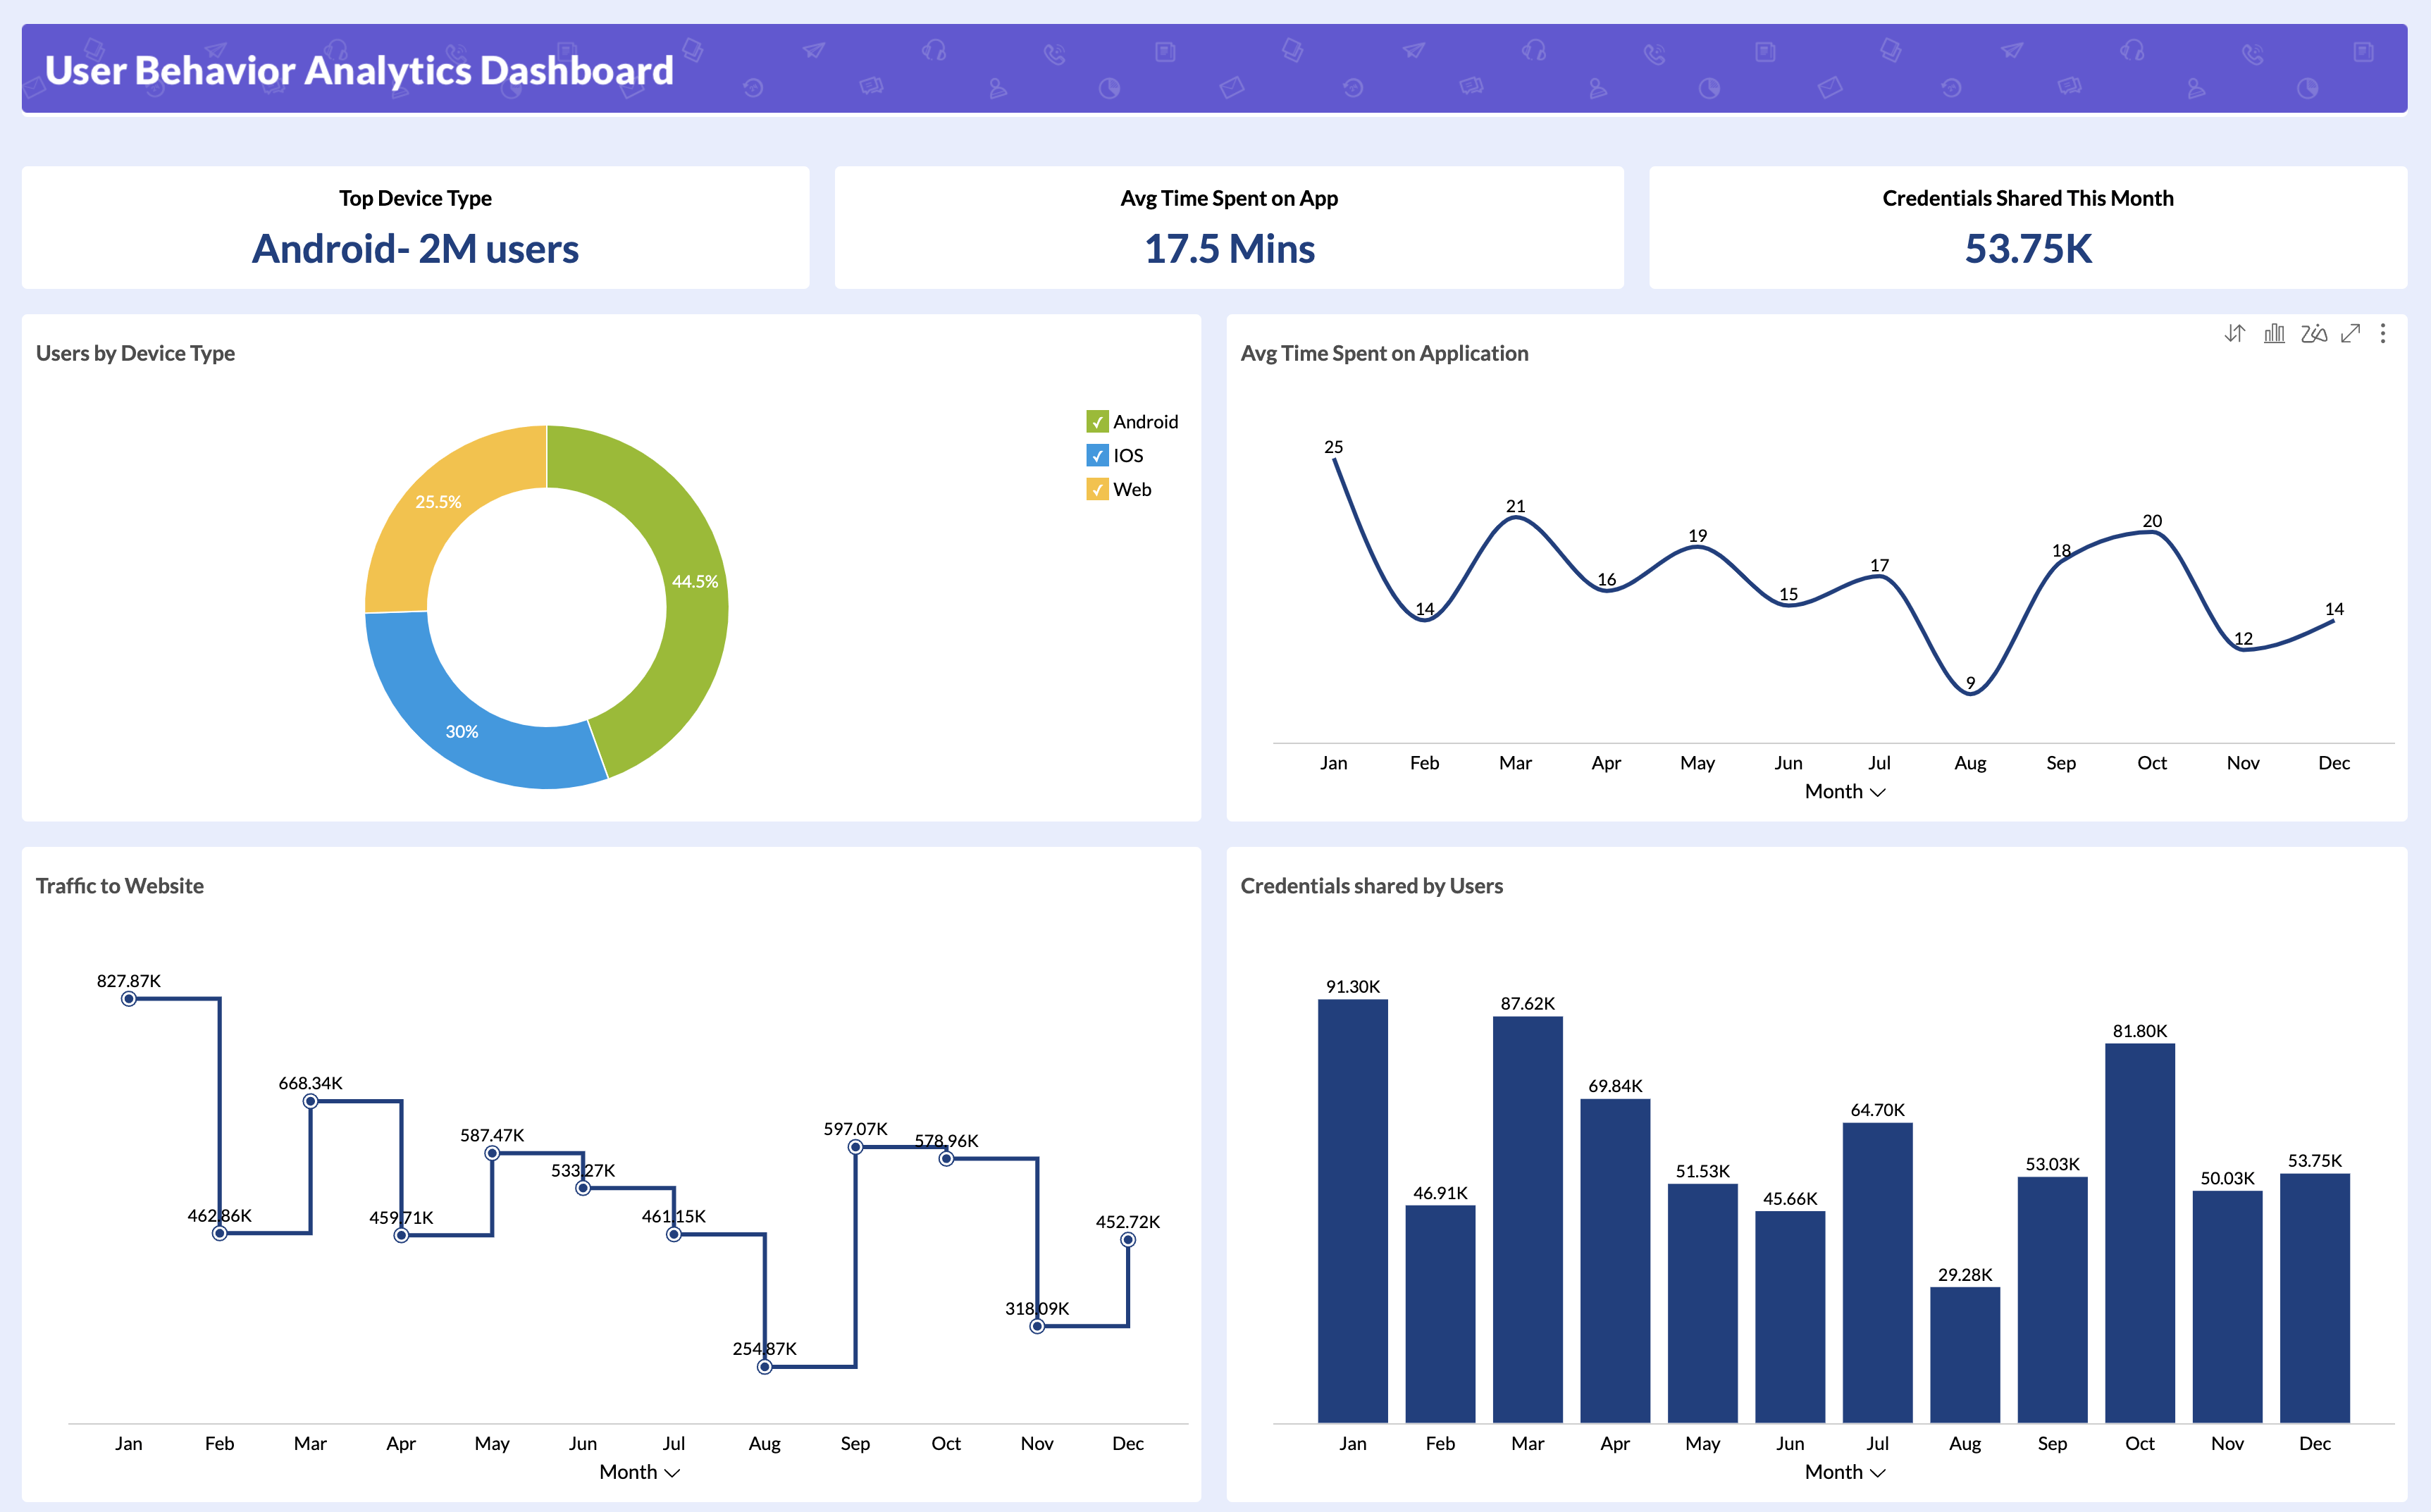The width and height of the screenshot is (2431, 1512).
Task: Click the Jan data point on Traffic chart
Action: point(129,999)
